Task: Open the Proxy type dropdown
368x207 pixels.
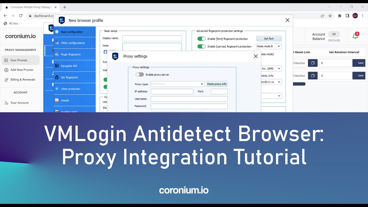Action: tap(177, 84)
